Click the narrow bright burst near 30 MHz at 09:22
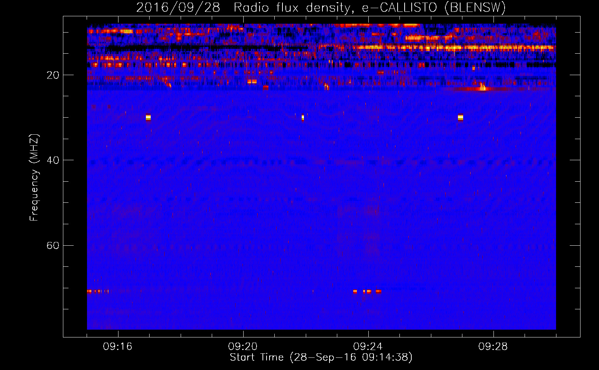This screenshot has height=370, width=599. (303, 118)
